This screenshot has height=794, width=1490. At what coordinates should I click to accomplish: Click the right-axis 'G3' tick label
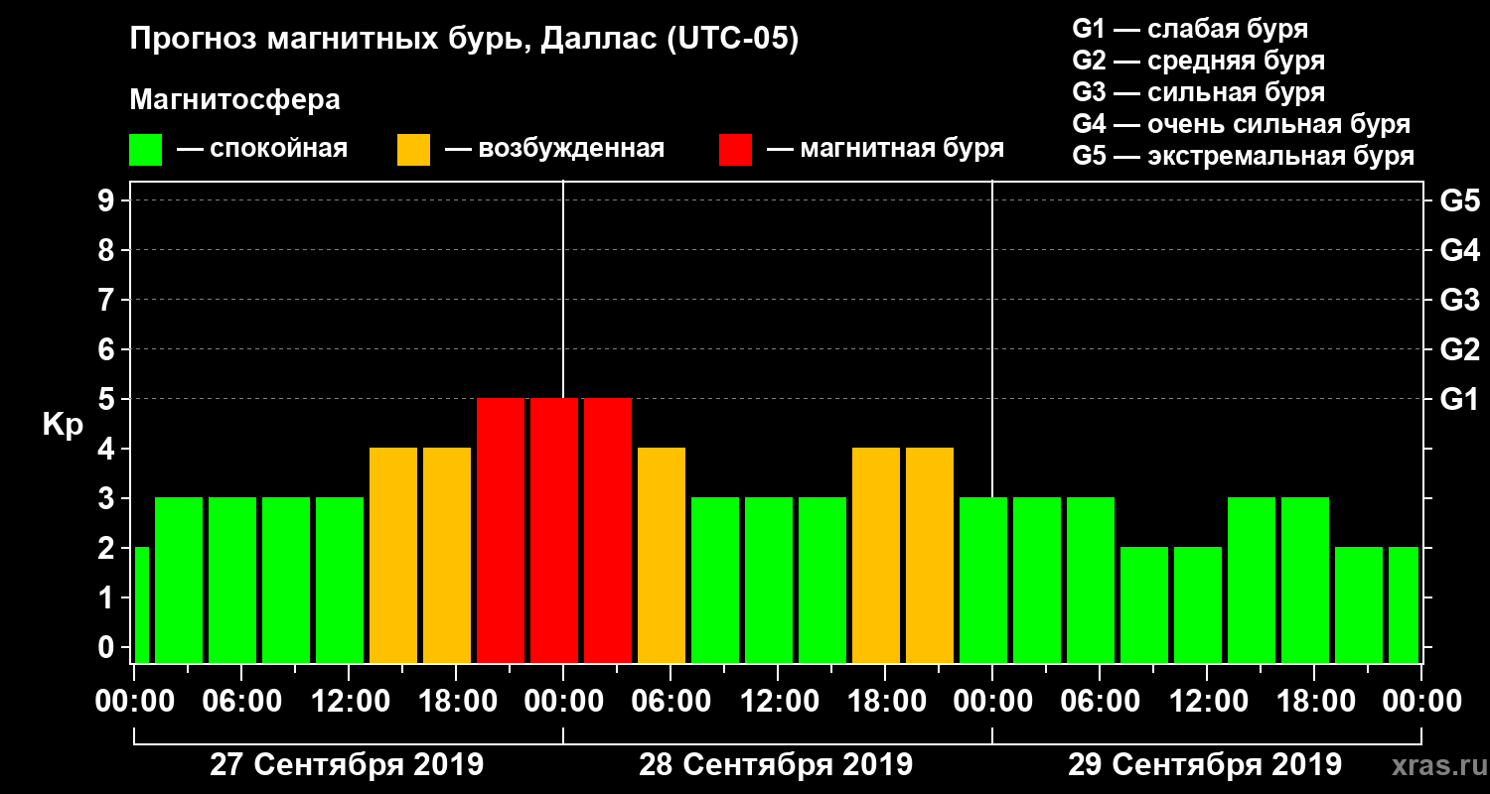1459,300
